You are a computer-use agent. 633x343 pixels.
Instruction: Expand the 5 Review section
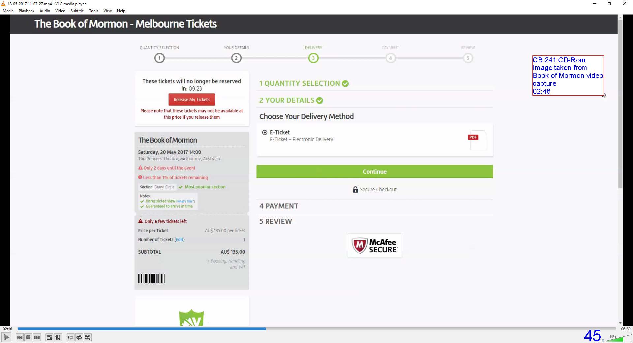(x=276, y=221)
